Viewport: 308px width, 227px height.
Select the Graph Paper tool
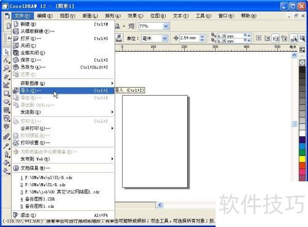coord(6,110)
